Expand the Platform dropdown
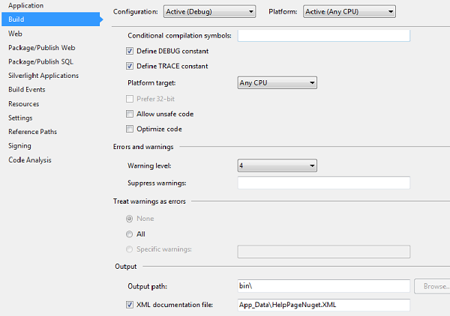Image resolution: width=450 pixels, height=316 pixels. coord(349,12)
